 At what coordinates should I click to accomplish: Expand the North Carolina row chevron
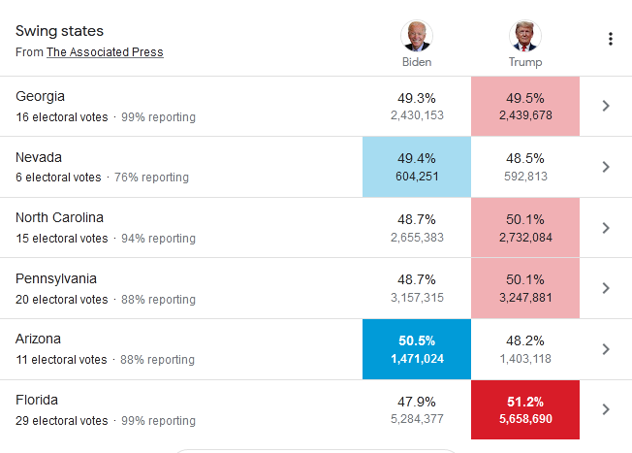pyautogui.click(x=606, y=227)
